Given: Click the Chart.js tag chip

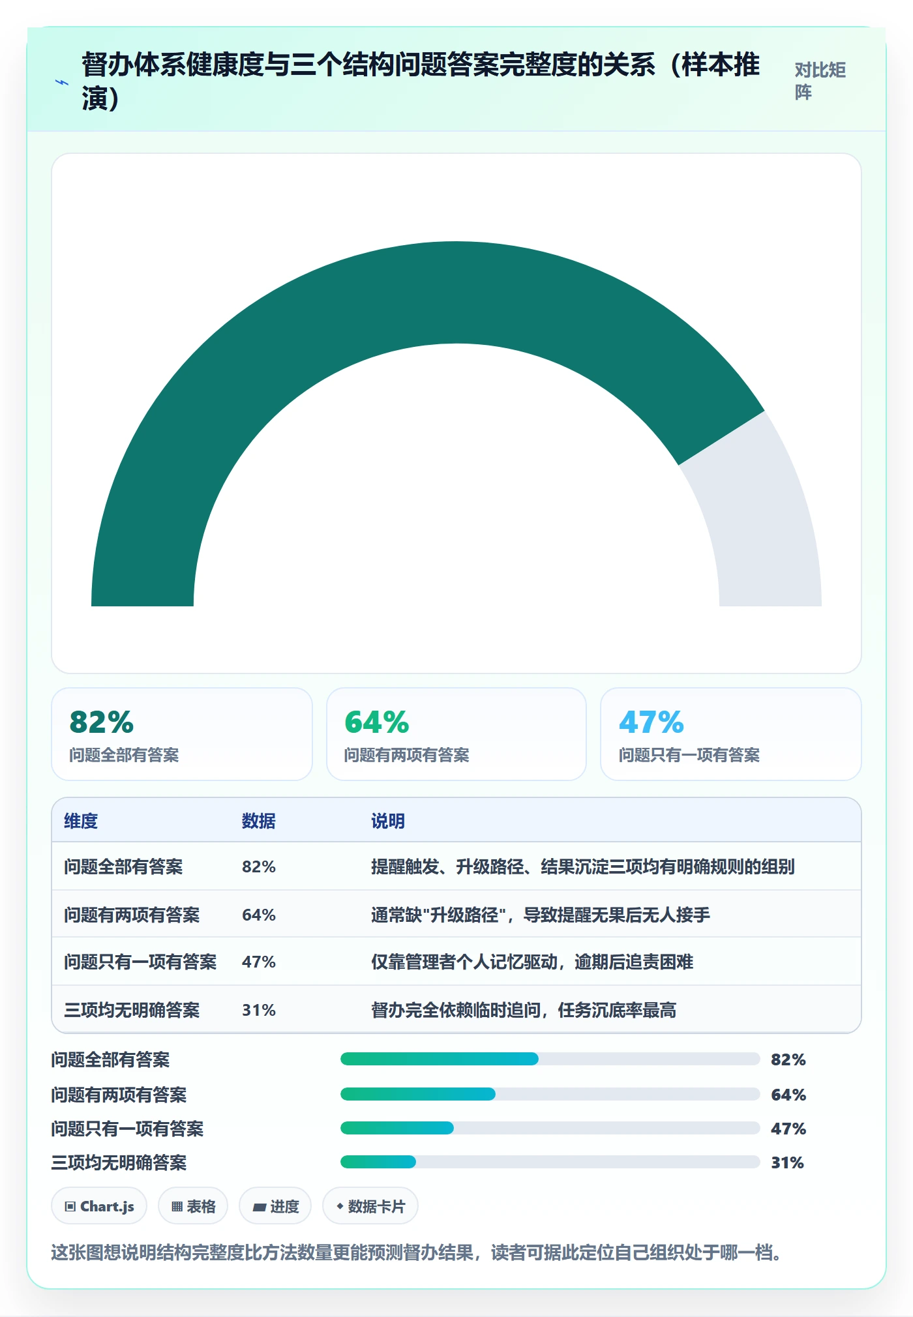Looking at the screenshot, I should coord(99,1206).
